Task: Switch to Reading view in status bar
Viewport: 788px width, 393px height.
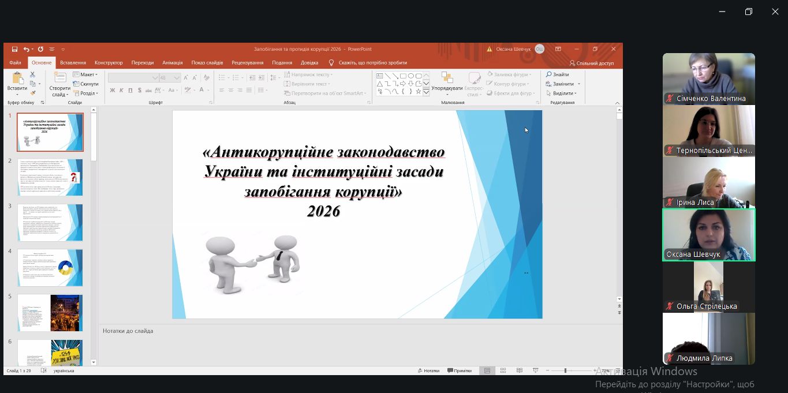Action: 520,370
